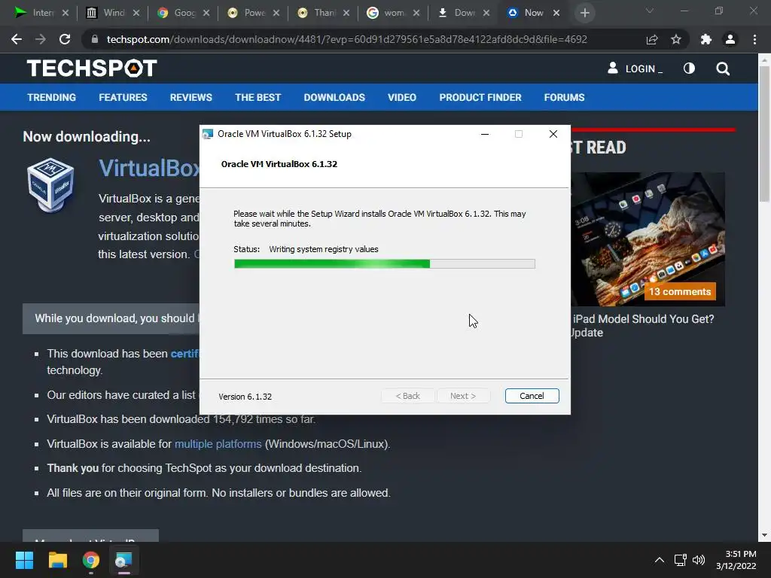This screenshot has width=771, height=578.
Task: Open the FEATURES menu item
Action: (x=123, y=97)
